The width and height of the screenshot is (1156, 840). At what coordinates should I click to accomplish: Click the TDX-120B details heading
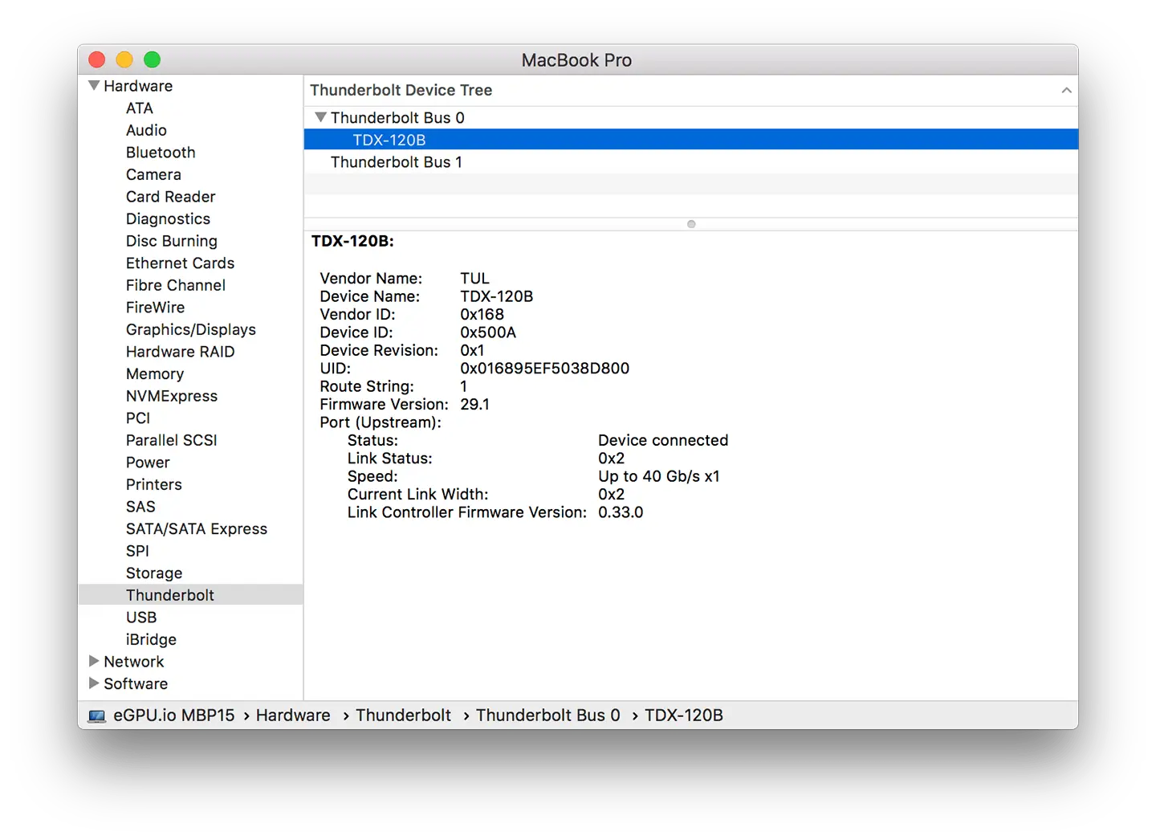pos(352,241)
